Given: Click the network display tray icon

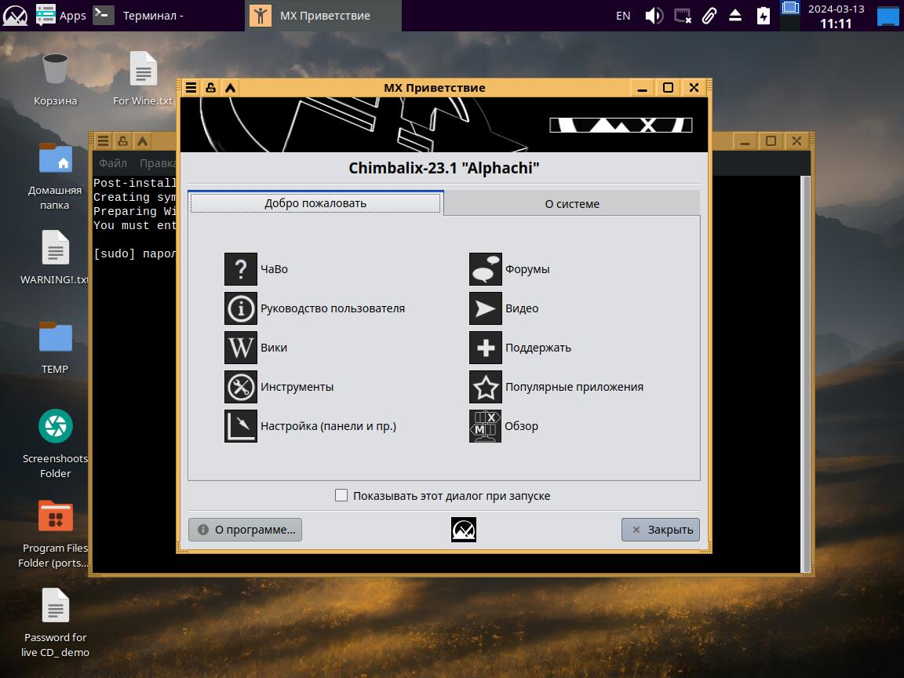Looking at the screenshot, I should (683, 16).
